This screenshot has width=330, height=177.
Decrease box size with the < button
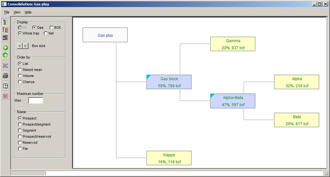(x=19, y=46)
